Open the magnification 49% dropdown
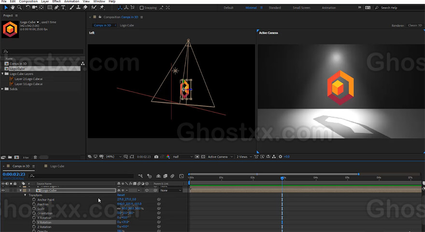425x232 pixels. (113, 157)
